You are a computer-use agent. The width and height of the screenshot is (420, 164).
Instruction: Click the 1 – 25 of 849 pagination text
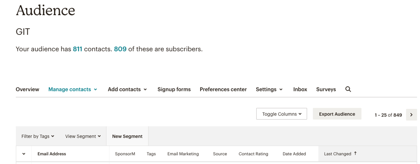388,115
